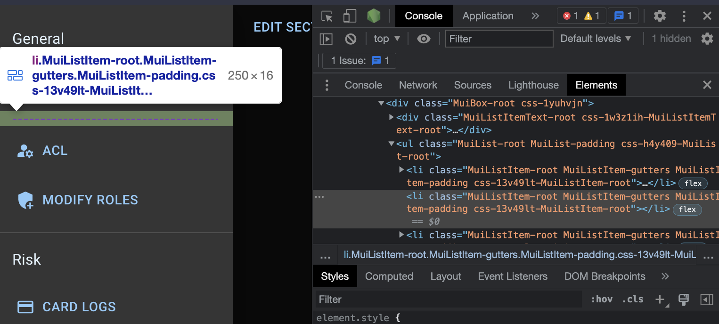Screen dimensions: 719x324
Task: Toggle the :hov element state panel
Action: [x=602, y=300]
